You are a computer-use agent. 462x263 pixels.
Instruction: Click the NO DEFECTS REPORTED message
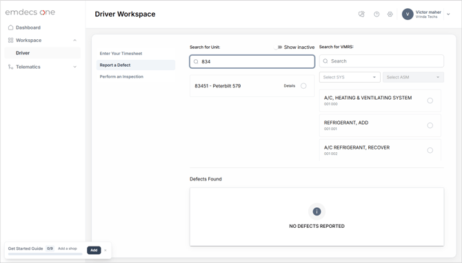(317, 226)
